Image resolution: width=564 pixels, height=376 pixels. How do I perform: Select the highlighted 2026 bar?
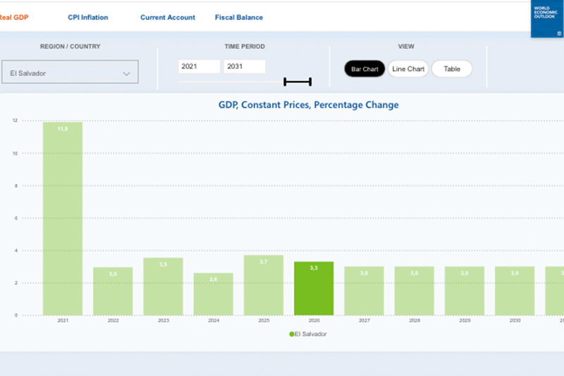click(314, 289)
